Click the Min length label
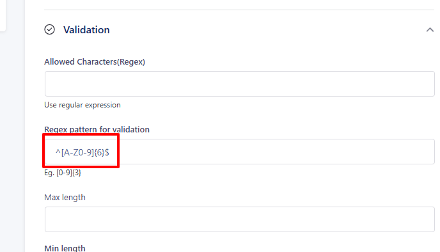This screenshot has height=252, width=440. tap(65, 248)
